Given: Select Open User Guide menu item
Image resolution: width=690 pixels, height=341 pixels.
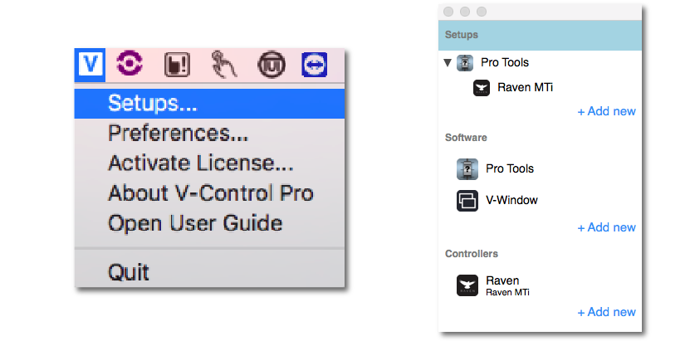Looking at the screenshot, I should pyautogui.click(x=195, y=223).
